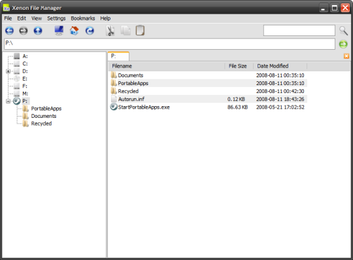Sort by File Size column header
The image size is (353, 260).
coord(239,66)
